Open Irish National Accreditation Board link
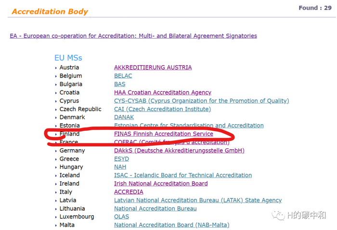Viewport: 337px width, 230px height. (x=161, y=184)
